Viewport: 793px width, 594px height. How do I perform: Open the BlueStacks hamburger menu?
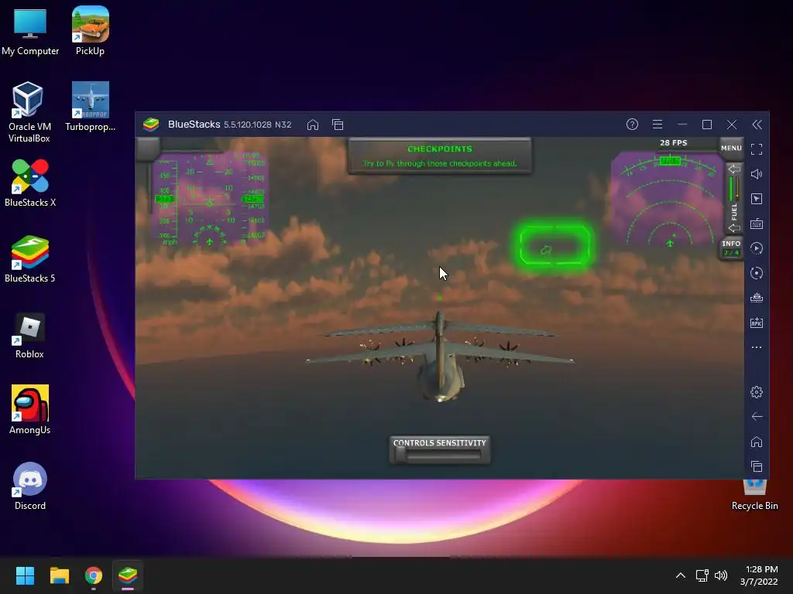coord(657,125)
